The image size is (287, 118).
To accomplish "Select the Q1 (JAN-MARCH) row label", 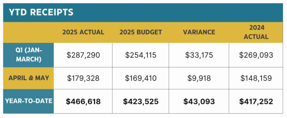I will [28, 55].
